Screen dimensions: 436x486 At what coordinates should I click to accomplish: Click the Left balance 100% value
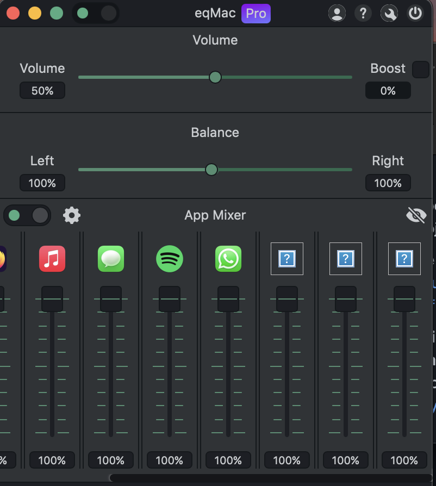pos(42,183)
